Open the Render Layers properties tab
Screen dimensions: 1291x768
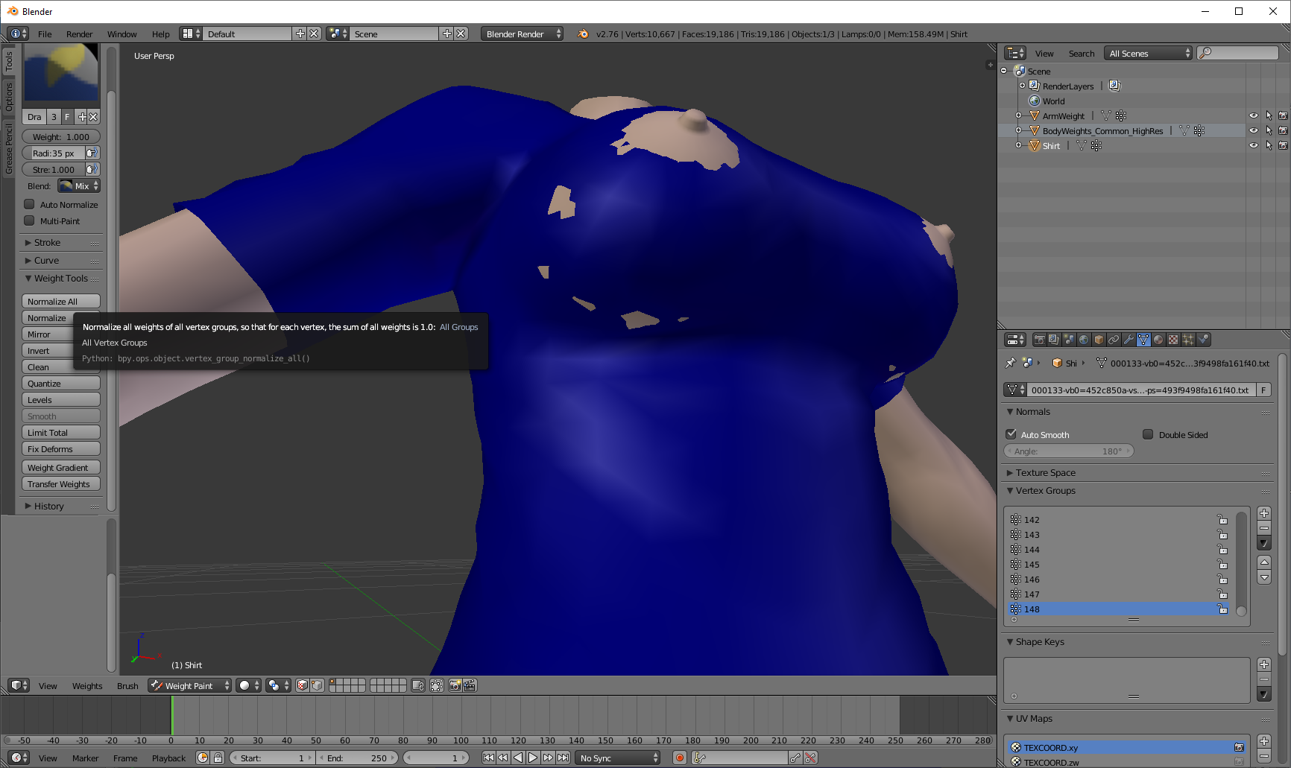[x=1054, y=340]
